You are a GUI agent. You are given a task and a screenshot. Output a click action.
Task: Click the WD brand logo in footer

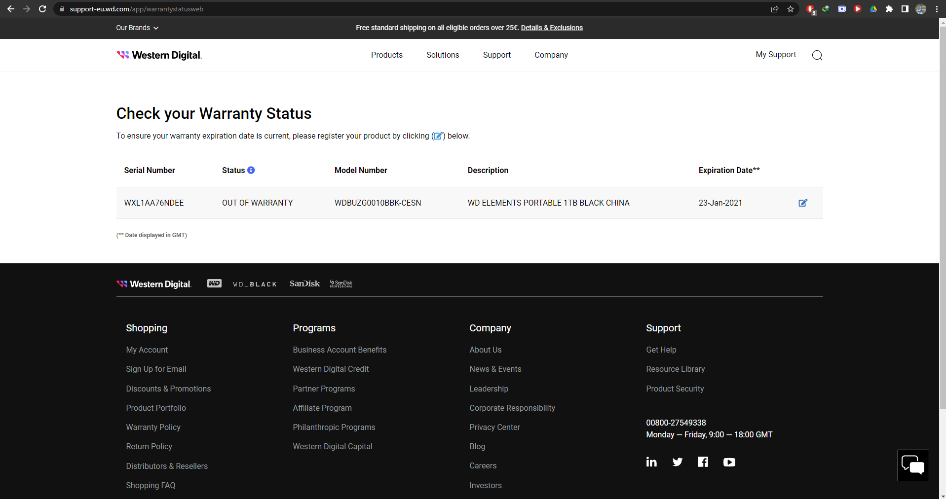tap(214, 284)
